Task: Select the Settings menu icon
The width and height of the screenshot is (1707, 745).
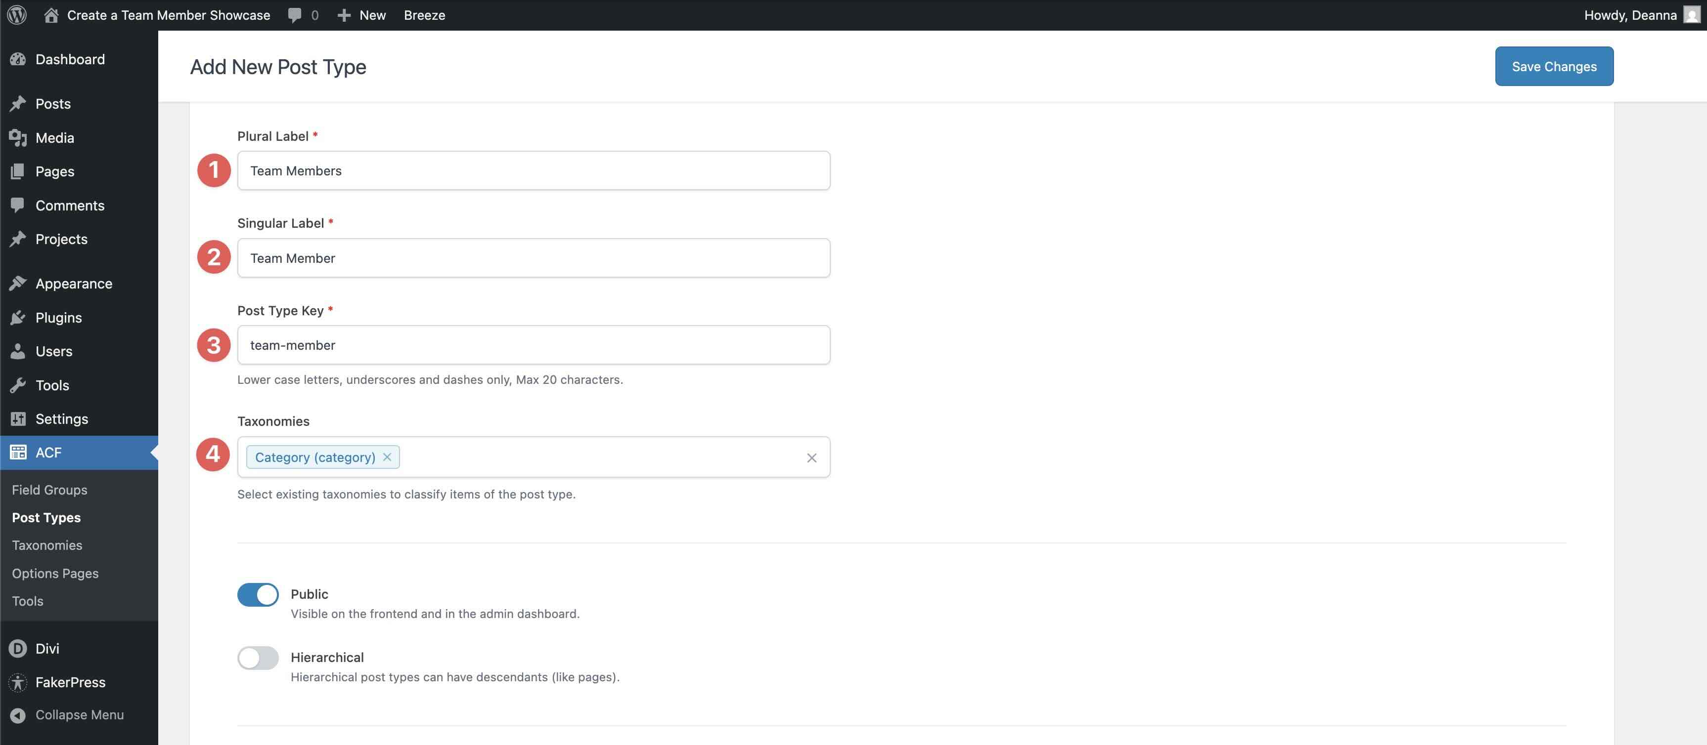Action: pyautogui.click(x=18, y=418)
